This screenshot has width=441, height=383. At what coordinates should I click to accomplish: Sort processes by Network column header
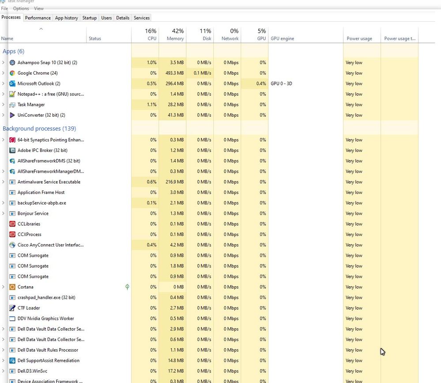pyautogui.click(x=227, y=34)
